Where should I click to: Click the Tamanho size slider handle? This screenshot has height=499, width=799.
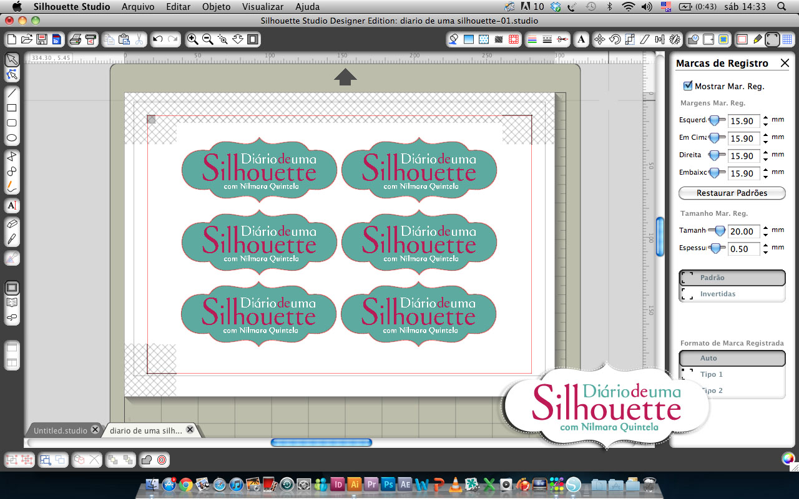coord(719,231)
